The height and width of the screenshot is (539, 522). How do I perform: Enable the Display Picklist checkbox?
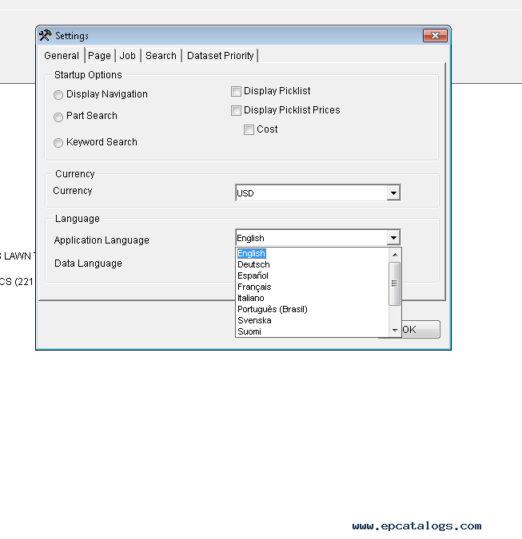click(236, 92)
